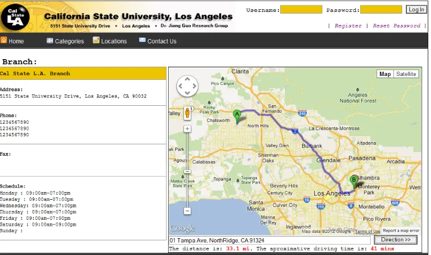Zoom out with the minus button
Image resolution: width=431 pixels, height=255 pixels.
187,211
